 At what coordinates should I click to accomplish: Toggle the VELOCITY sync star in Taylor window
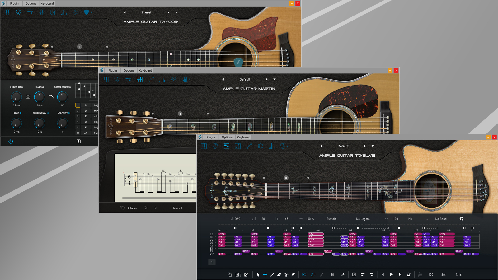coord(69,113)
